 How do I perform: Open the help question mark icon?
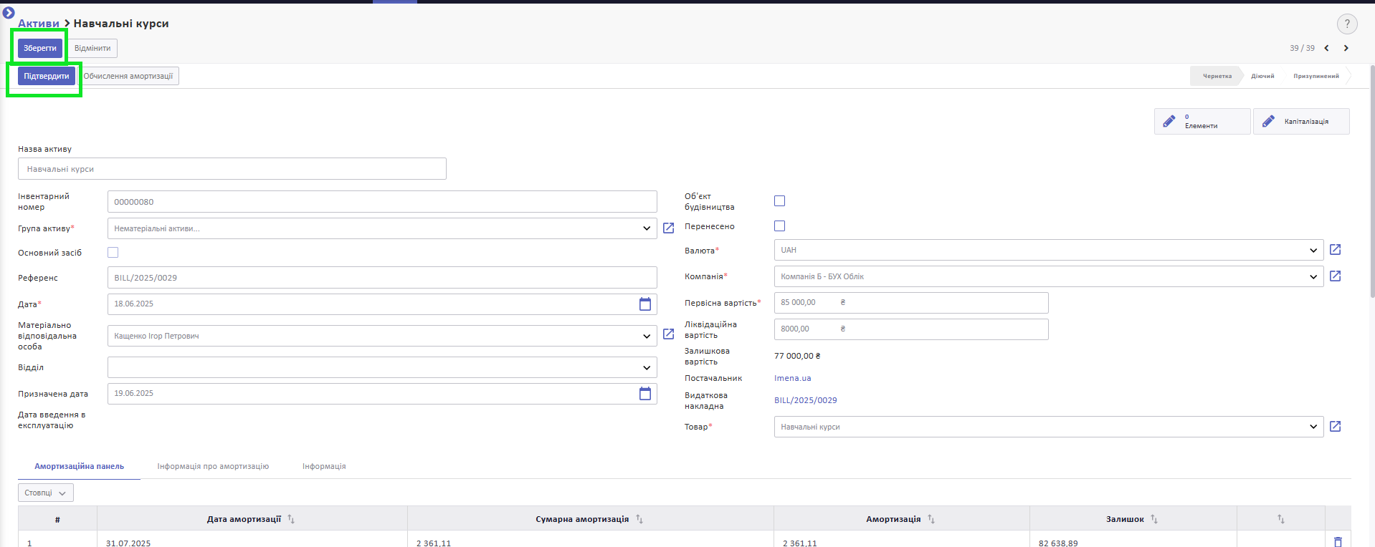[1347, 24]
